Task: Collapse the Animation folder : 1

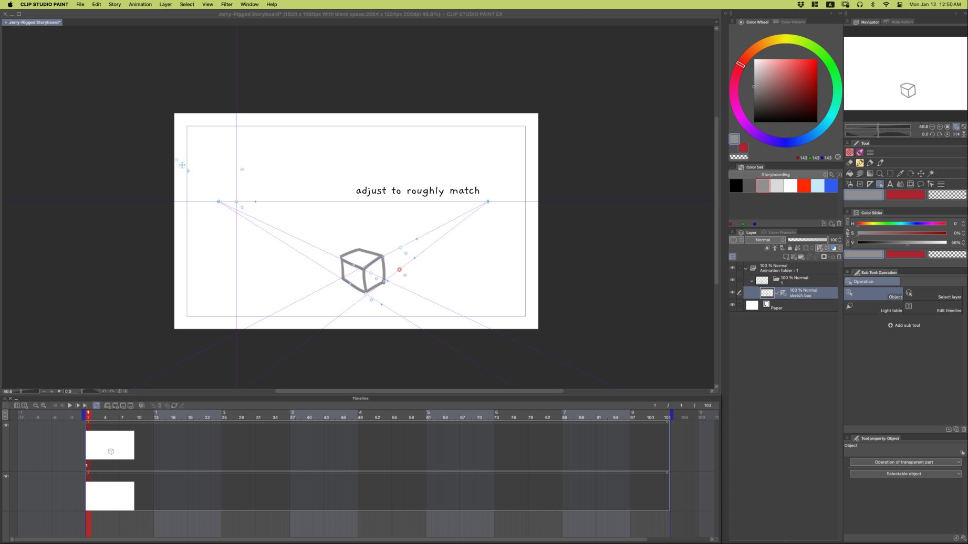Action: (x=745, y=268)
